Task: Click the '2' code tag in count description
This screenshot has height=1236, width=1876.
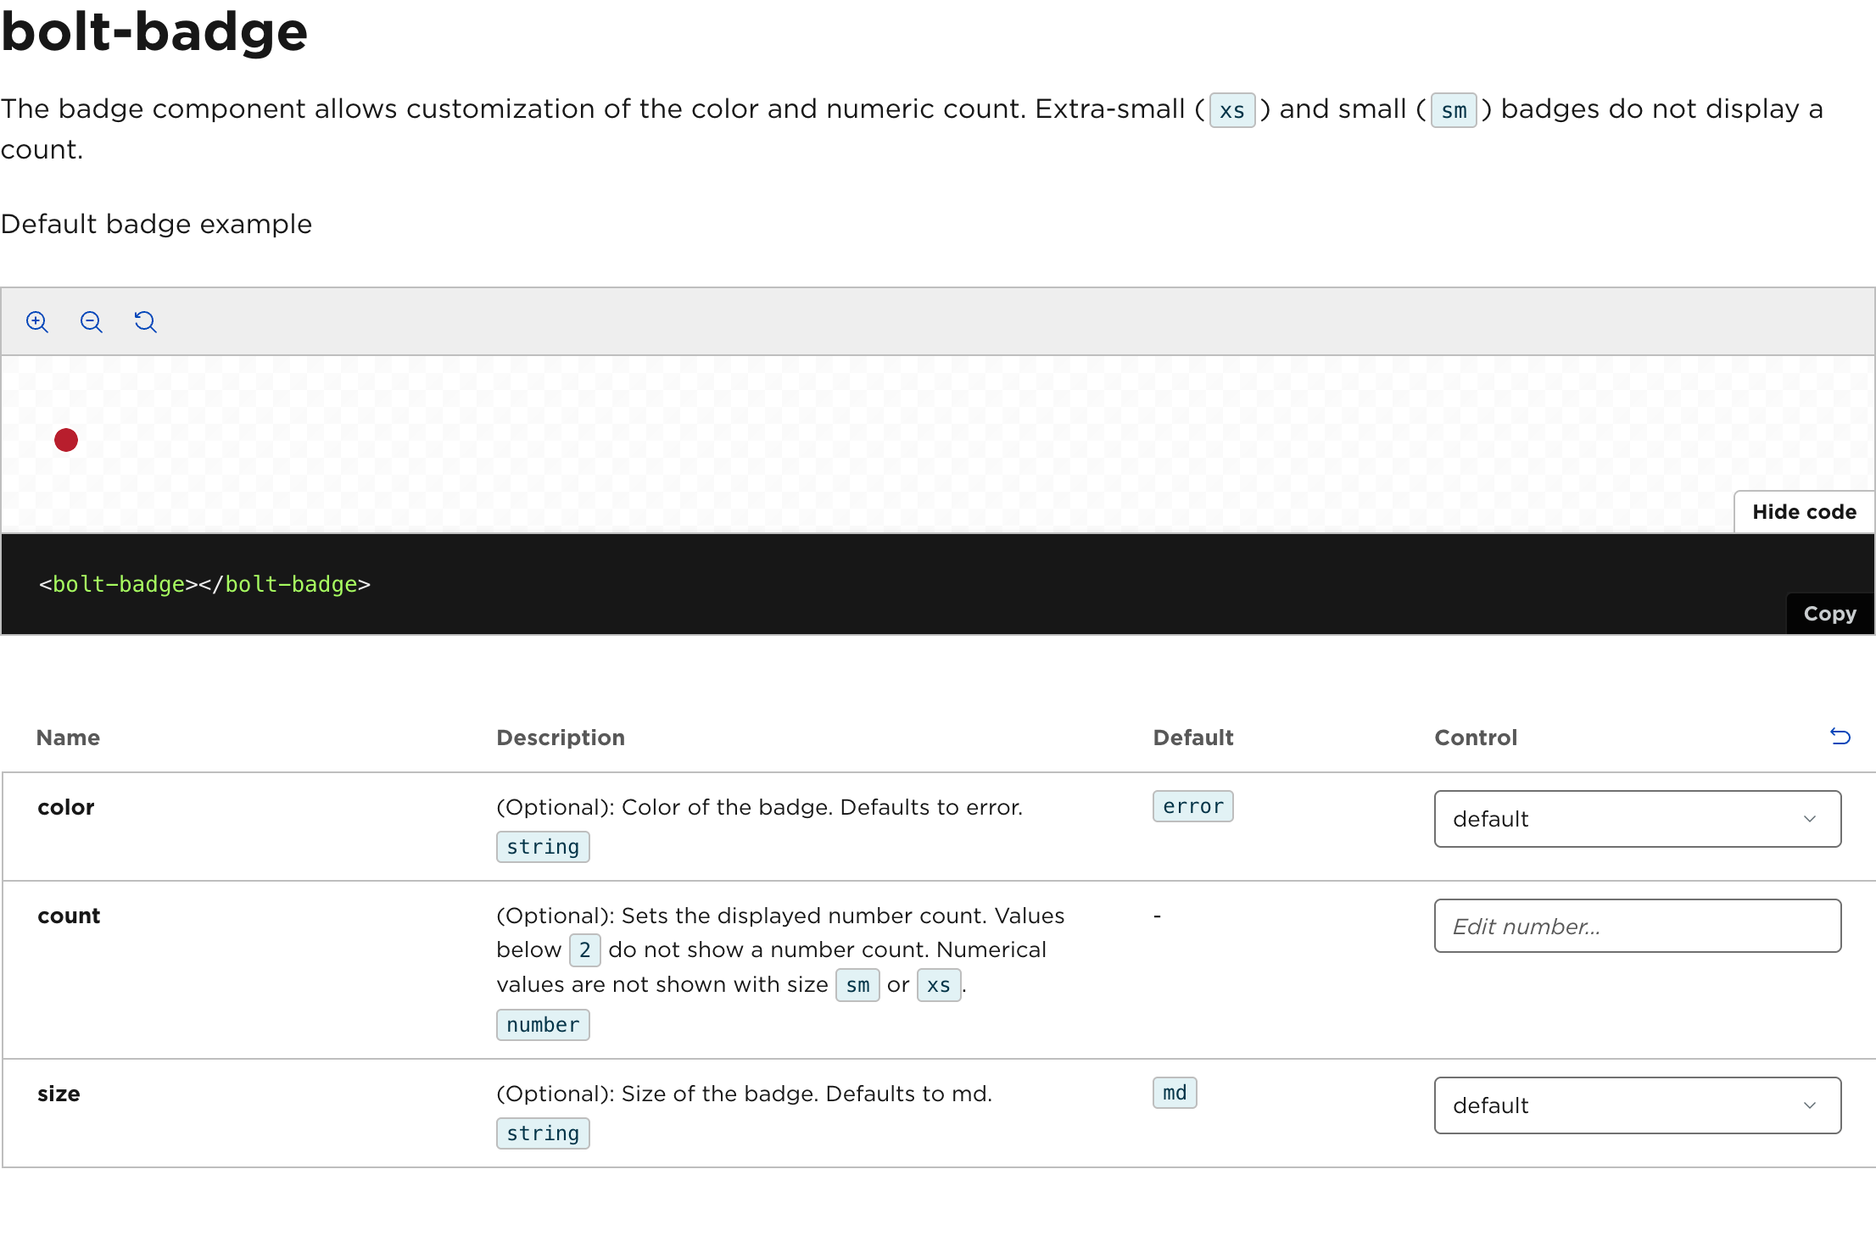Action: (x=585, y=950)
